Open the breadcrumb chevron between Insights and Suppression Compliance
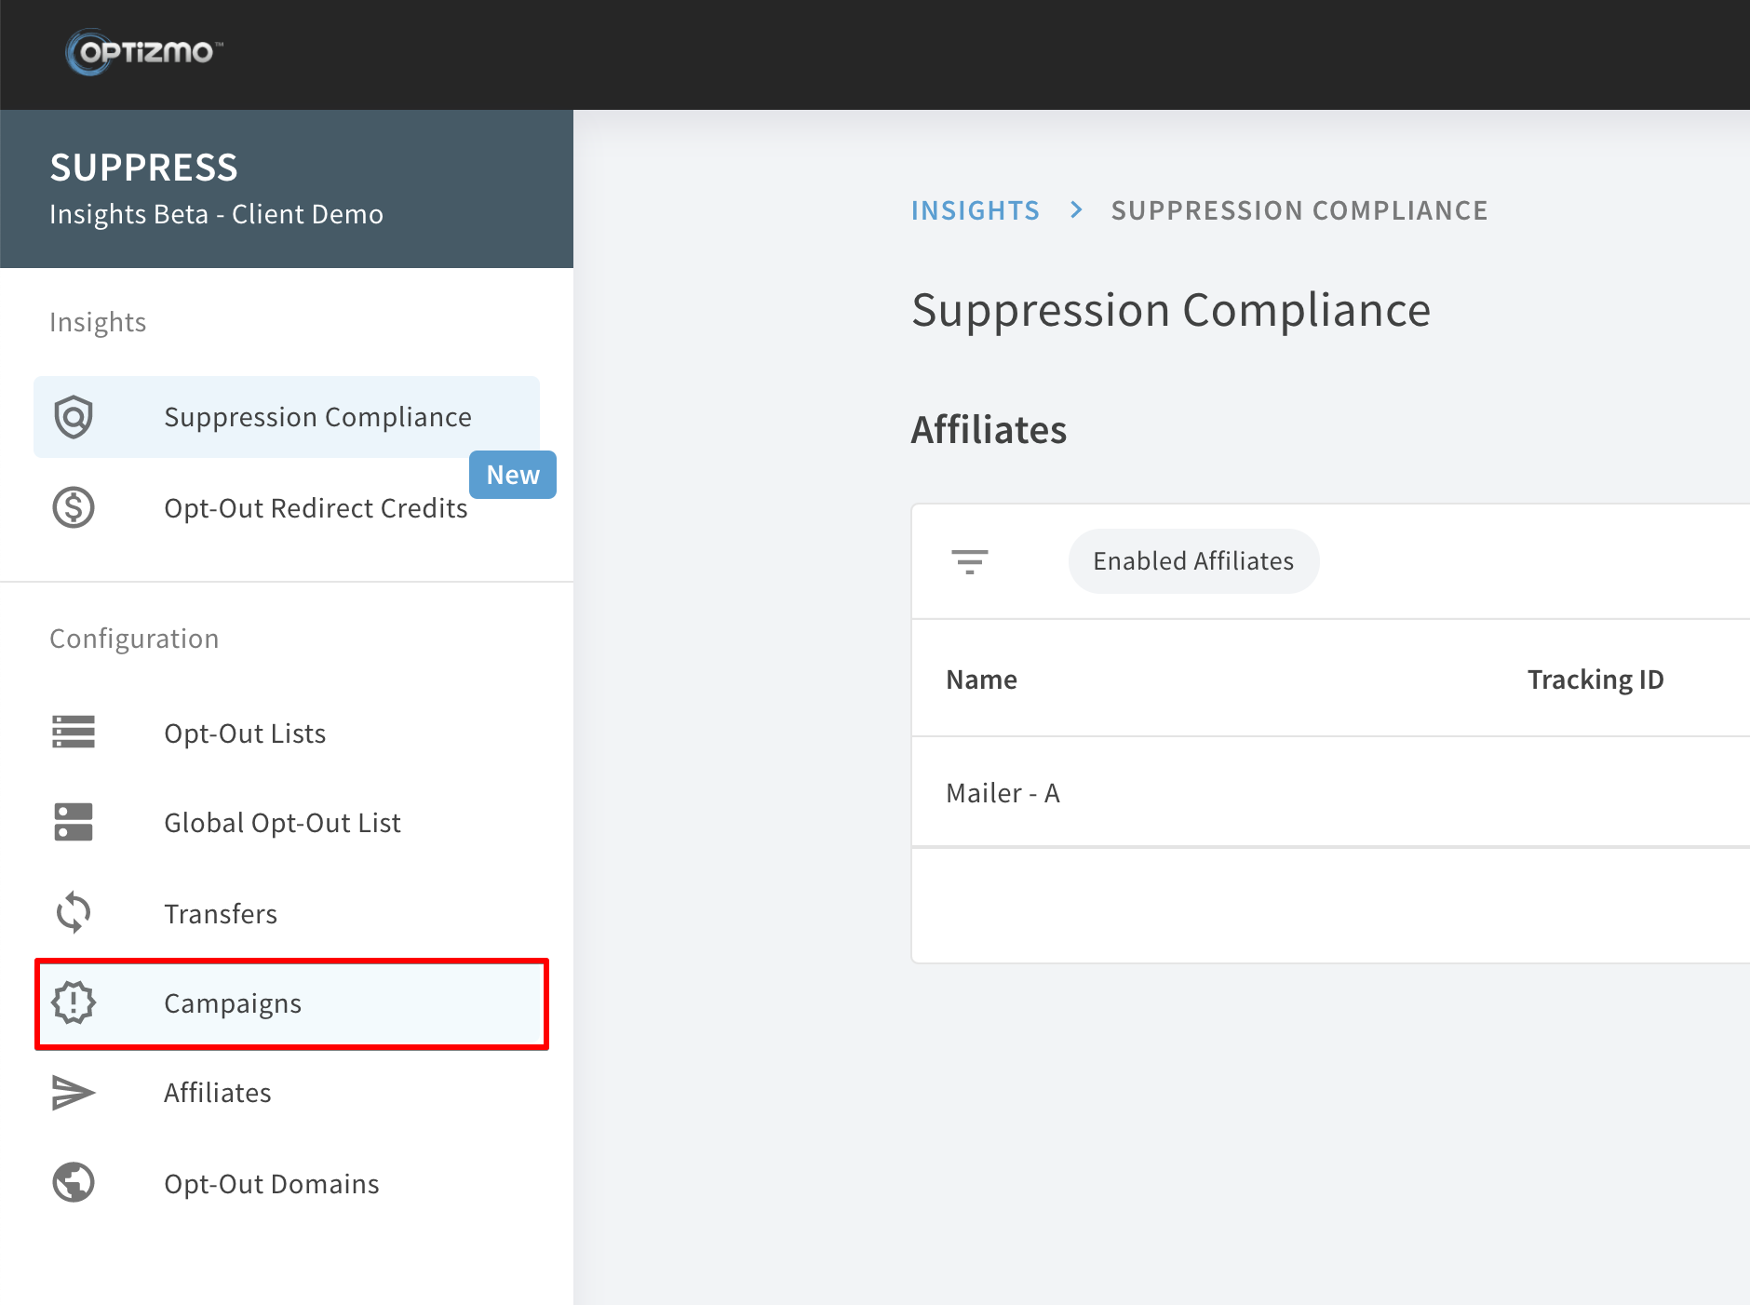Viewport: 1750px width, 1305px height. (x=1076, y=209)
